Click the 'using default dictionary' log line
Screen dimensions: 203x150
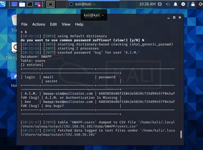64,36
